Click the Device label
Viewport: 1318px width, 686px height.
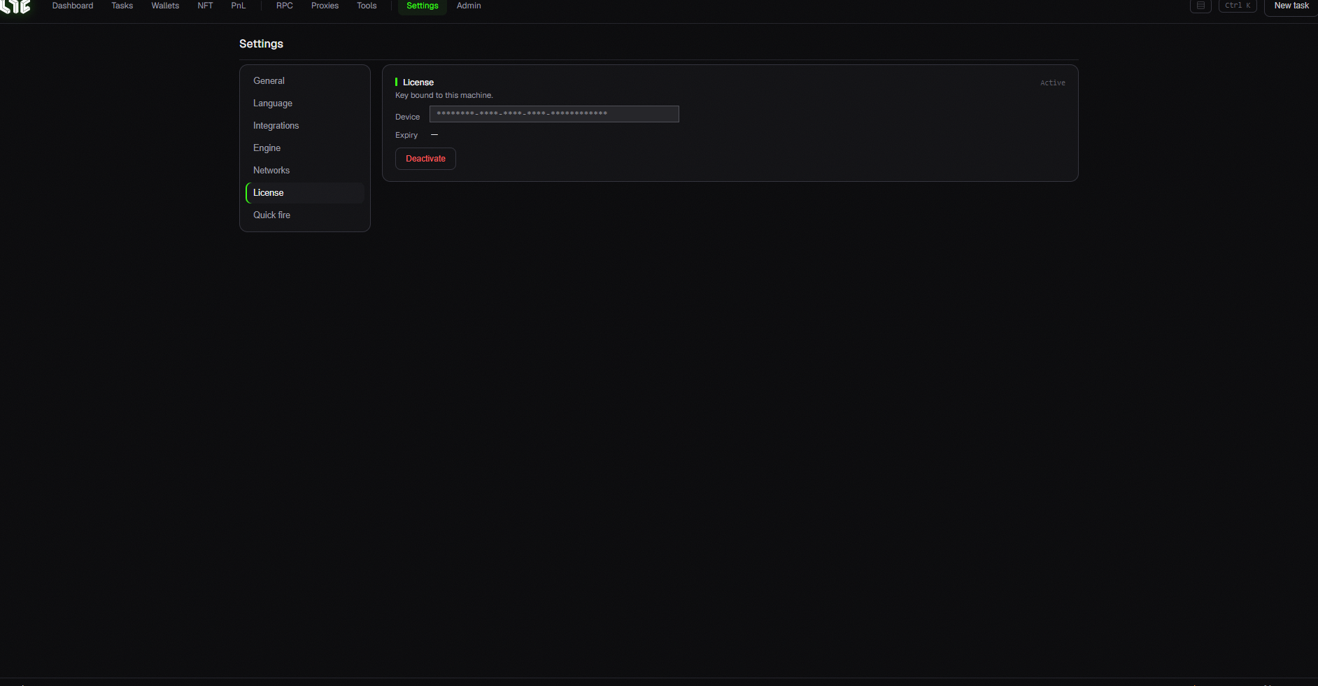point(407,117)
